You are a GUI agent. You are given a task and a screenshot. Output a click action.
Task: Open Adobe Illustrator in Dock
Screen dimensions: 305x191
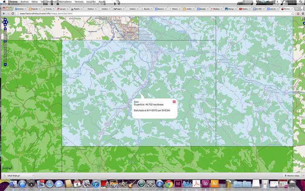[214, 184]
